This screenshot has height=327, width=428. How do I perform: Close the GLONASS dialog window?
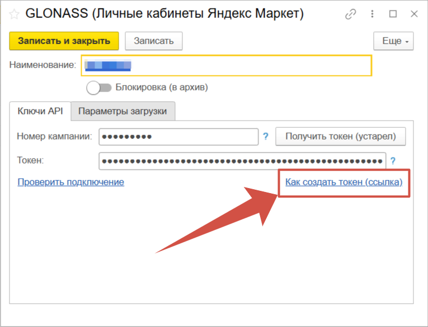point(414,14)
